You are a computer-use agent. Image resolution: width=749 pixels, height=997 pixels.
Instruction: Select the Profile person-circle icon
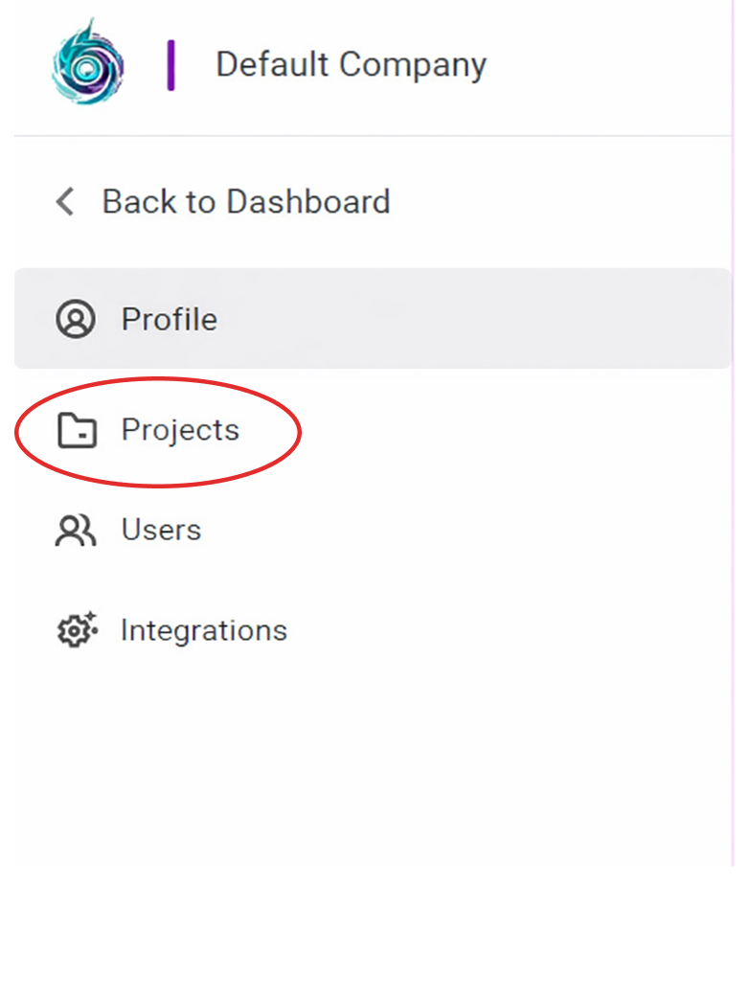point(76,319)
